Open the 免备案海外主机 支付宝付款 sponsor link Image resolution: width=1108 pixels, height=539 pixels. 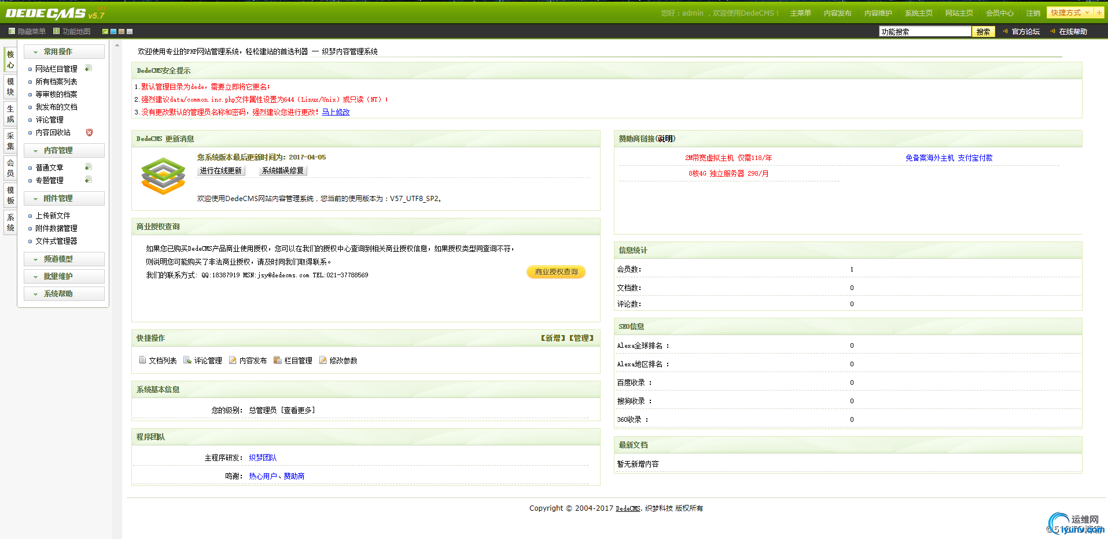(x=949, y=158)
